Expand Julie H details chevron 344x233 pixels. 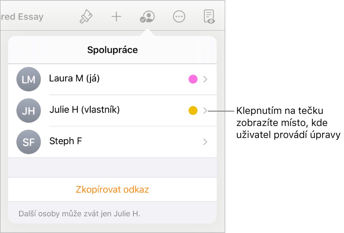tap(206, 111)
